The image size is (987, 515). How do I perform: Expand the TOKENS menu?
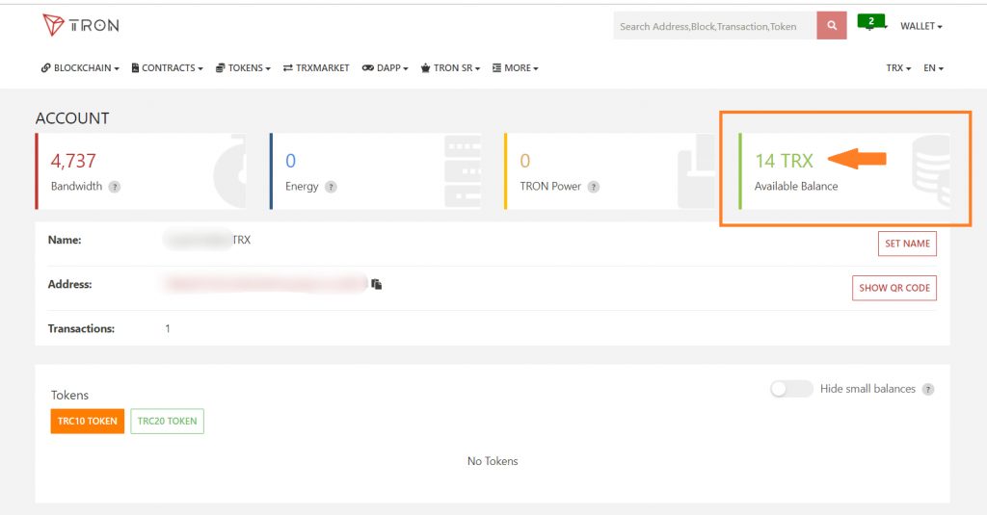243,68
